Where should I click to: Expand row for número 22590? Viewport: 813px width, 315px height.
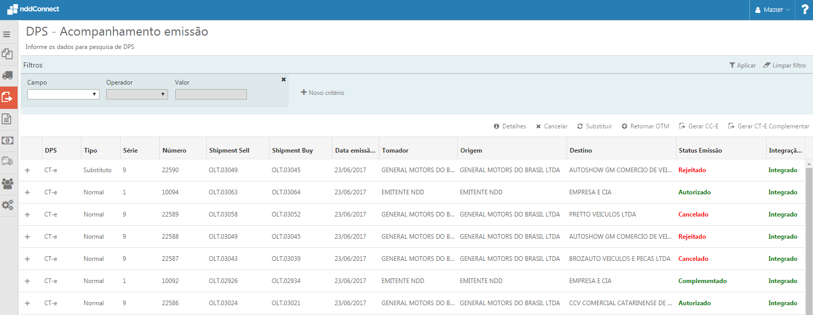click(x=27, y=170)
